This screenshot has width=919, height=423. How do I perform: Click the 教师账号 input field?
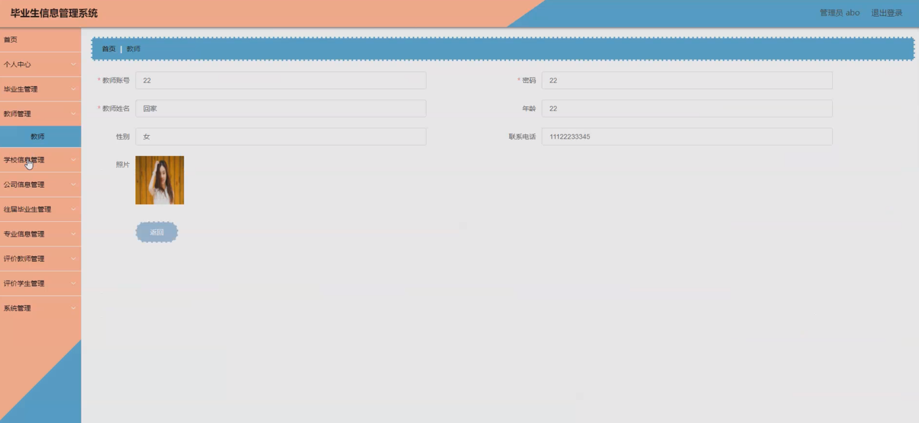[281, 81]
